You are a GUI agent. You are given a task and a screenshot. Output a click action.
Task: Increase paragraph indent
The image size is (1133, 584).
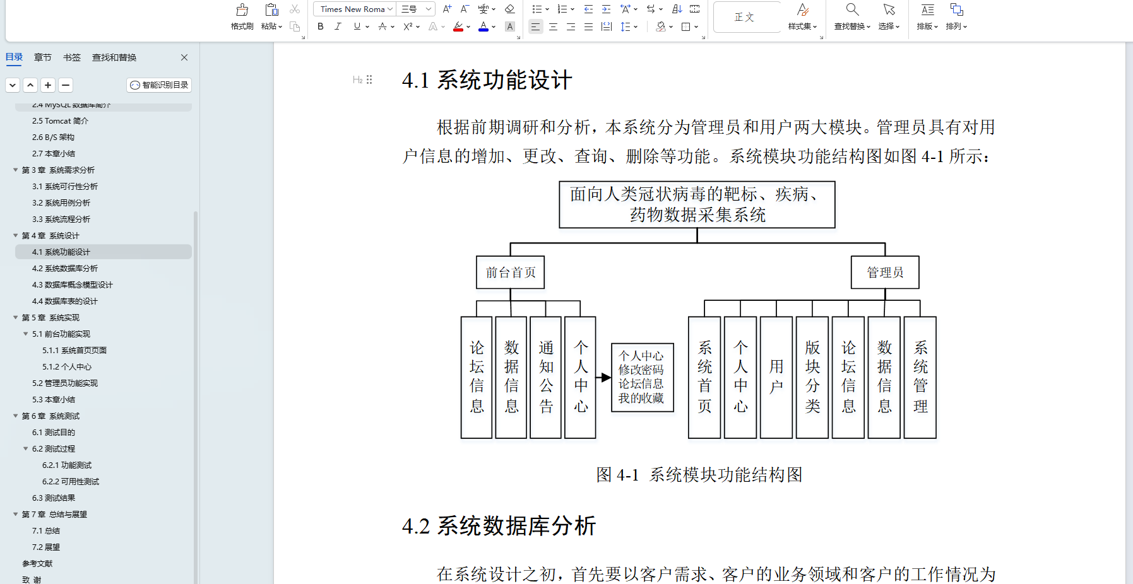[606, 9]
